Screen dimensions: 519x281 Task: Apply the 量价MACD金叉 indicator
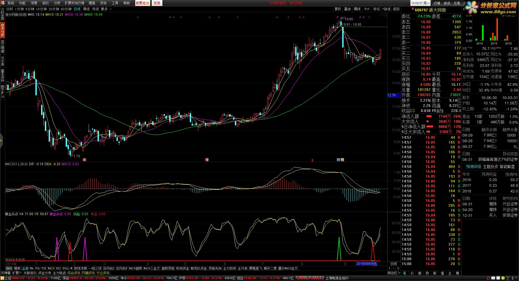point(288,268)
